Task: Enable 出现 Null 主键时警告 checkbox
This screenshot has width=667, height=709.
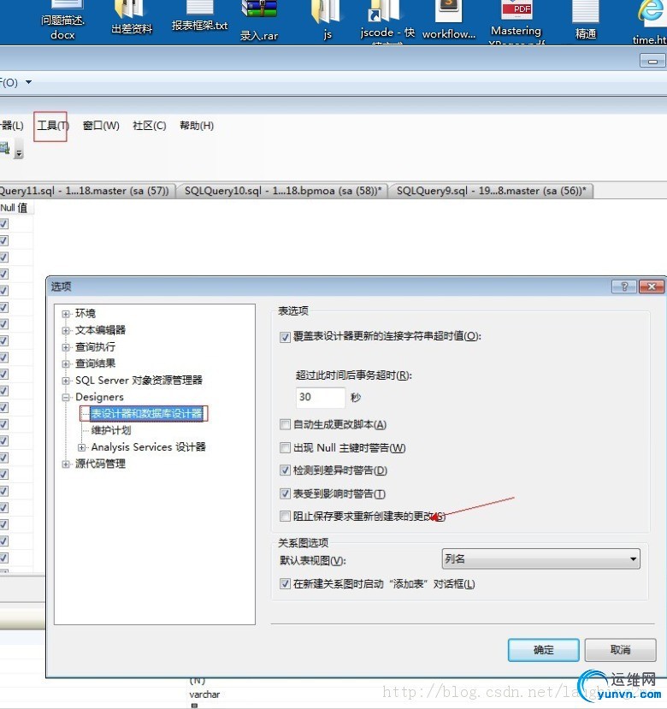Action: (x=285, y=447)
